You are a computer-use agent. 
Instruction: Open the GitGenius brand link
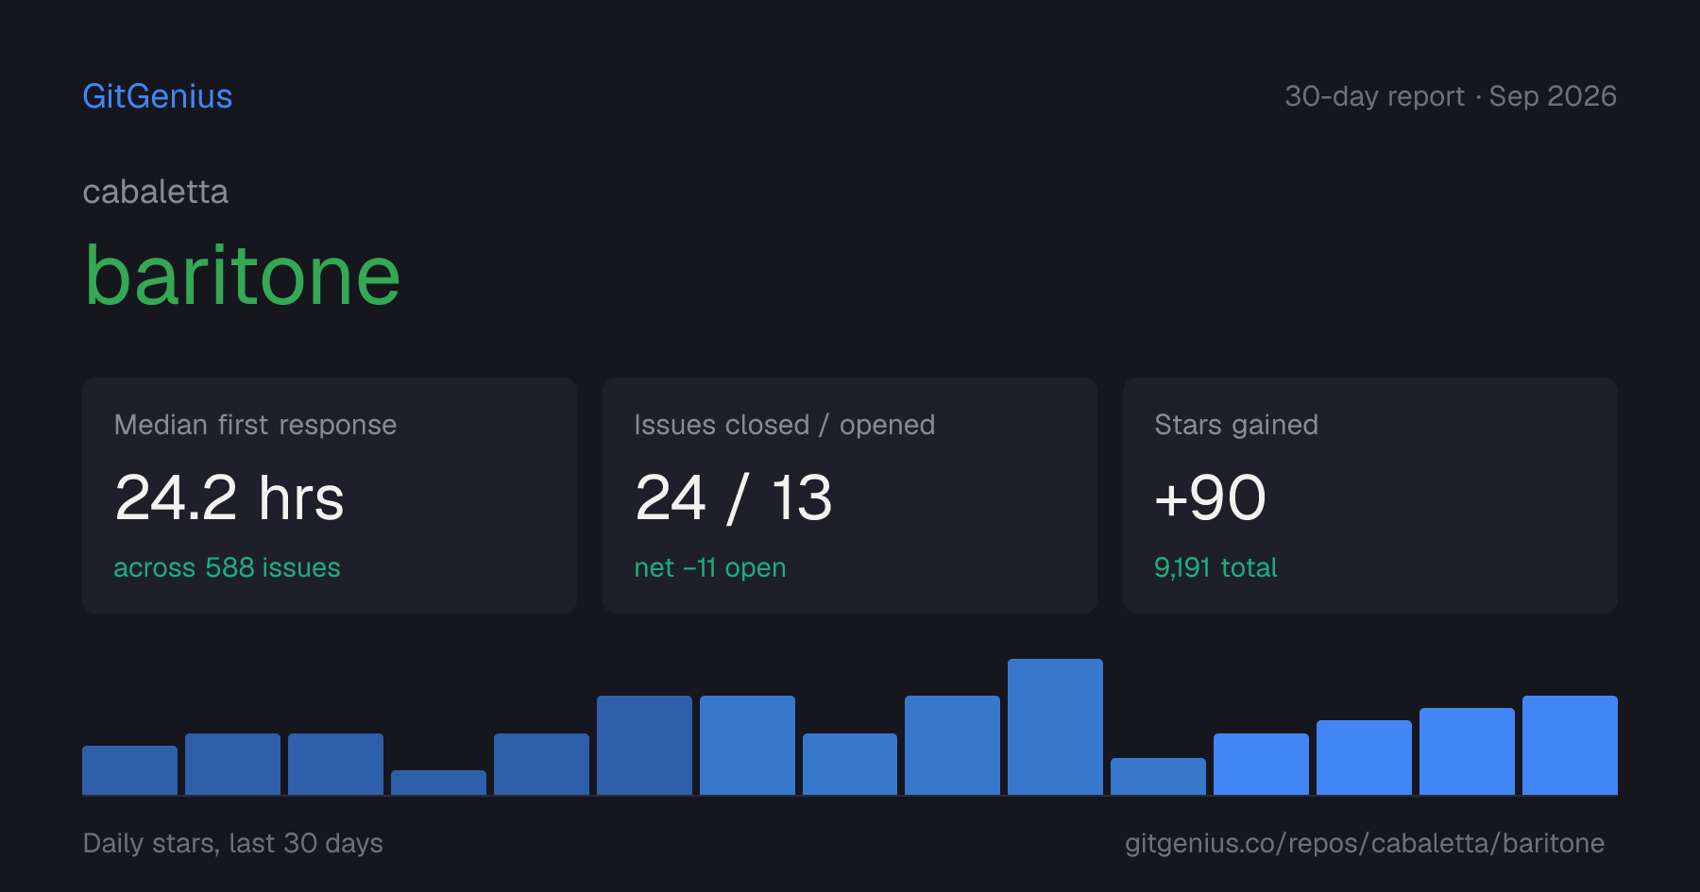coord(157,96)
